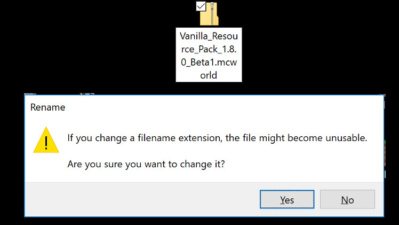
Task: Click the Rename dialog title text
Action: (47, 107)
